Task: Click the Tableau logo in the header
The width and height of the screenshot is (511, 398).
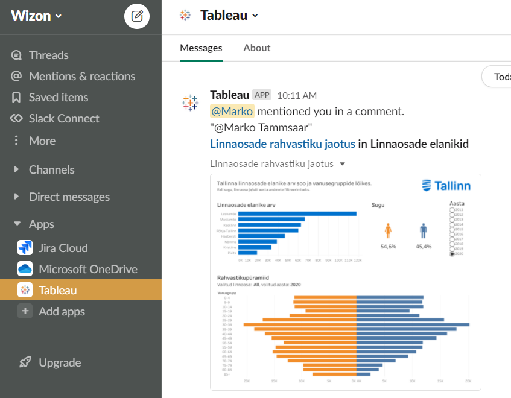Action: click(x=185, y=15)
